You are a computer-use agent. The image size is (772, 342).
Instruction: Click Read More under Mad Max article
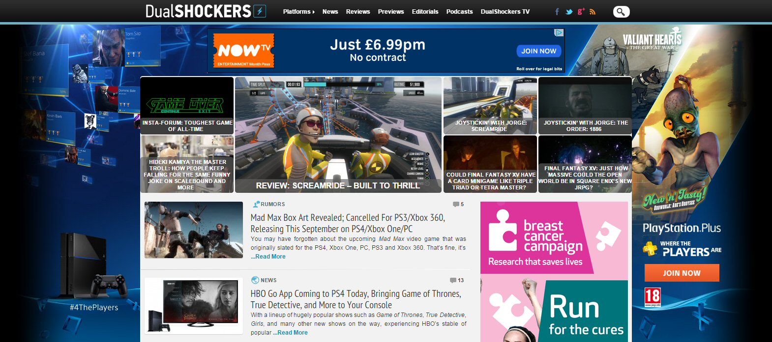(x=268, y=257)
